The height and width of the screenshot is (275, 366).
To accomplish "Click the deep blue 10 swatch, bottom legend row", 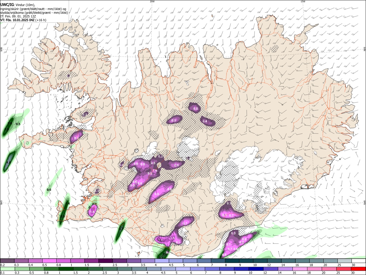I will (x=256, y=269).
